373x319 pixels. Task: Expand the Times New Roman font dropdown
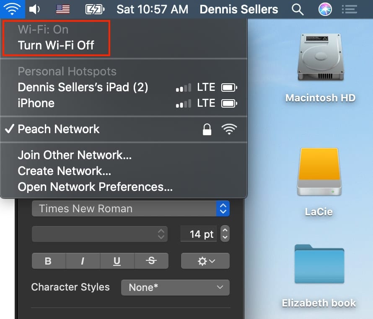tap(131, 208)
